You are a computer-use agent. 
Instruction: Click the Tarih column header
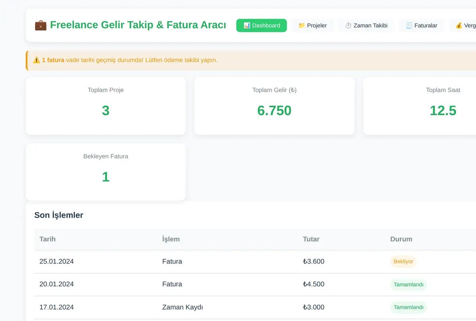48,239
